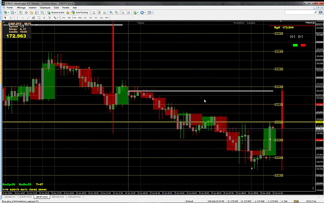Open the GBPUSD,M15 chart tab
The width and height of the screenshot is (324, 203).
pos(58,197)
